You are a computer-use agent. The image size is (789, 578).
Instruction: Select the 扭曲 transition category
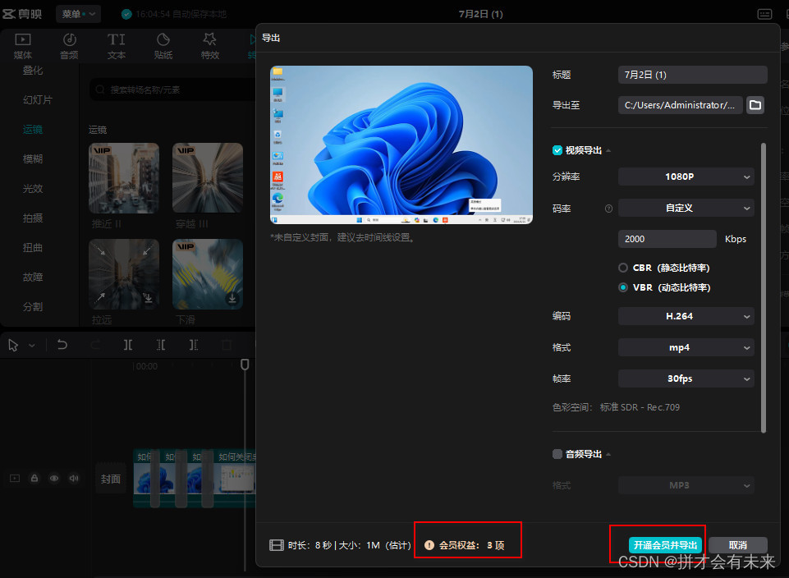[33, 247]
